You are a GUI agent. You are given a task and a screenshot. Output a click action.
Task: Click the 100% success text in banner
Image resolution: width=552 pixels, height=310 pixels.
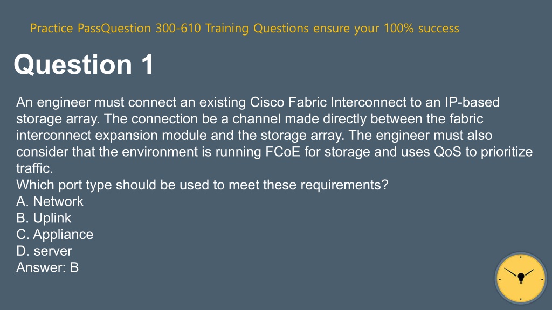pyautogui.click(x=422, y=28)
